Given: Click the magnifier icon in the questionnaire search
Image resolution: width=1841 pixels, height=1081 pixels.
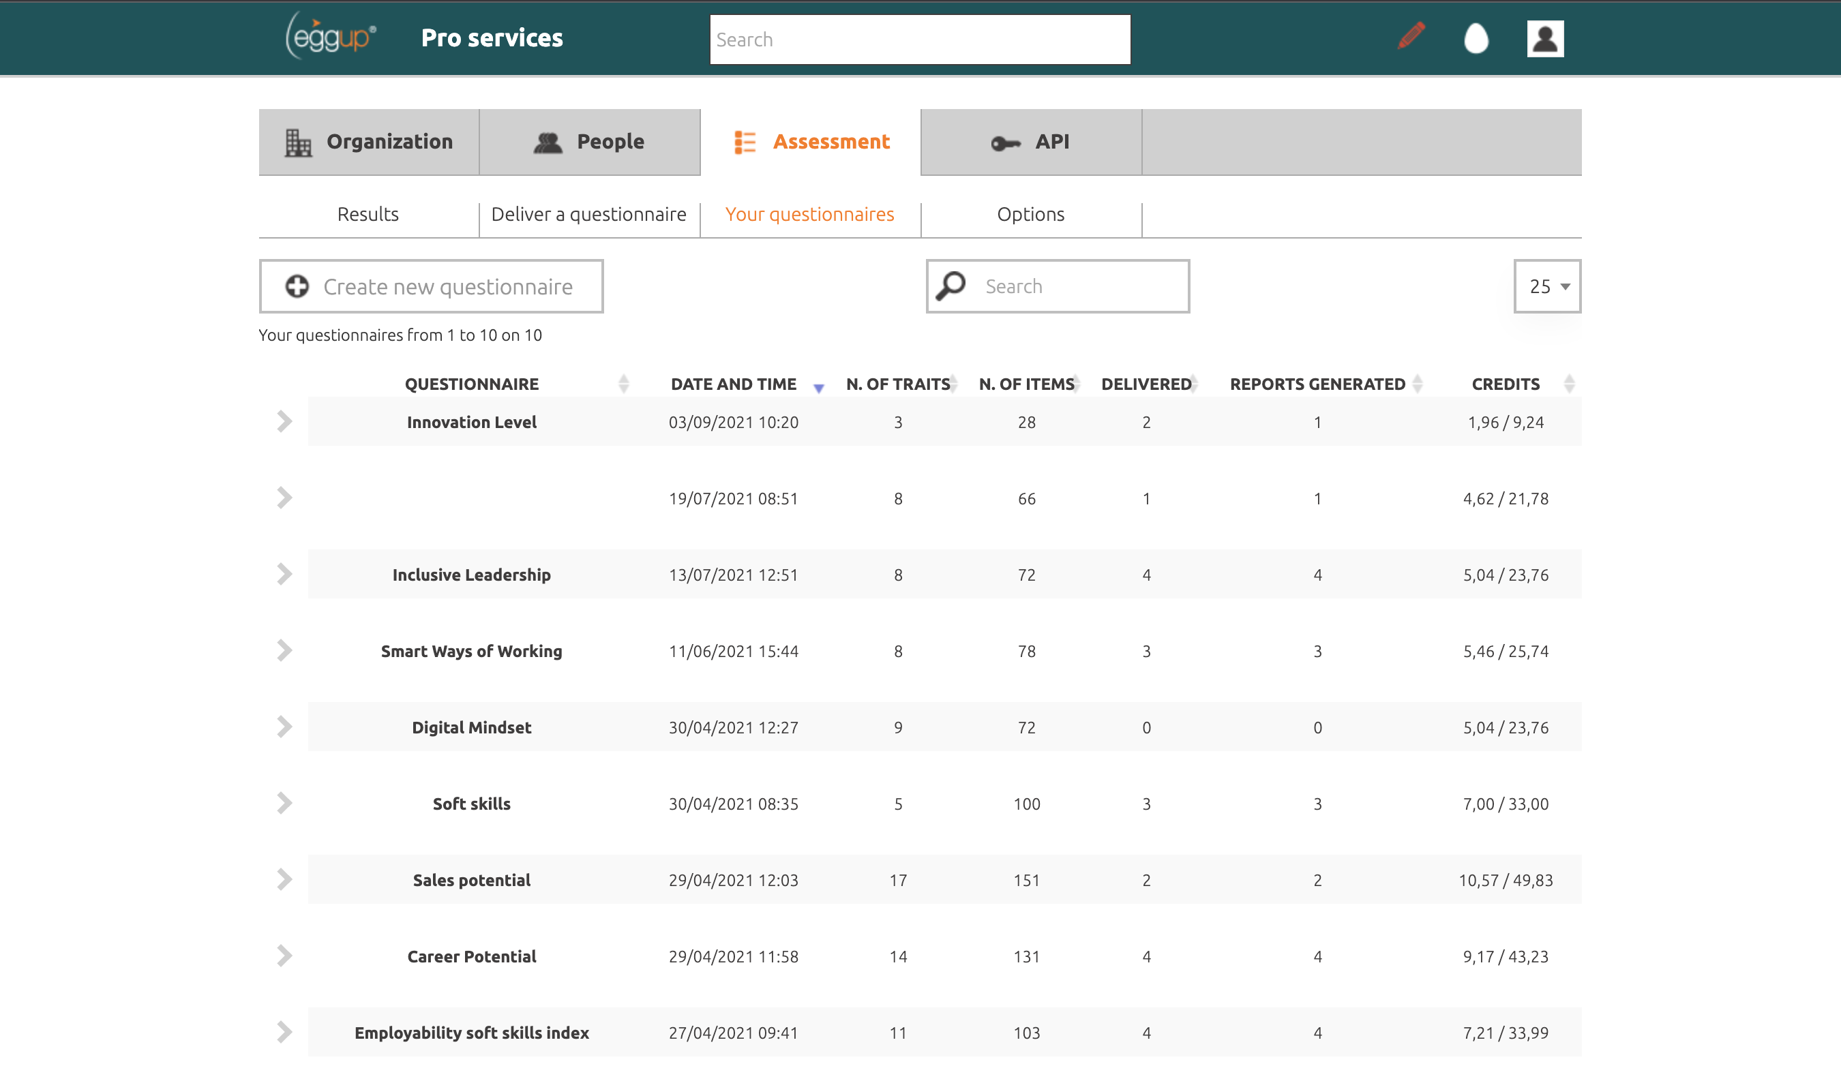Looking at the screenshot, I should [x=951, y=286].
